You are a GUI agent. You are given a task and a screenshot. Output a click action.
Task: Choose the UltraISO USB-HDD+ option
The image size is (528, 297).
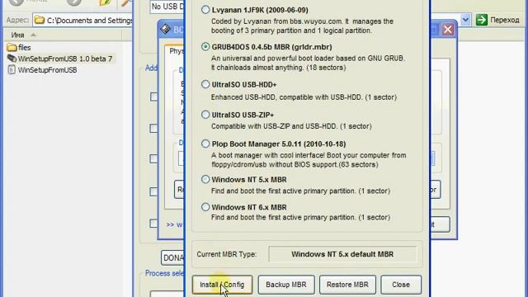205,84
